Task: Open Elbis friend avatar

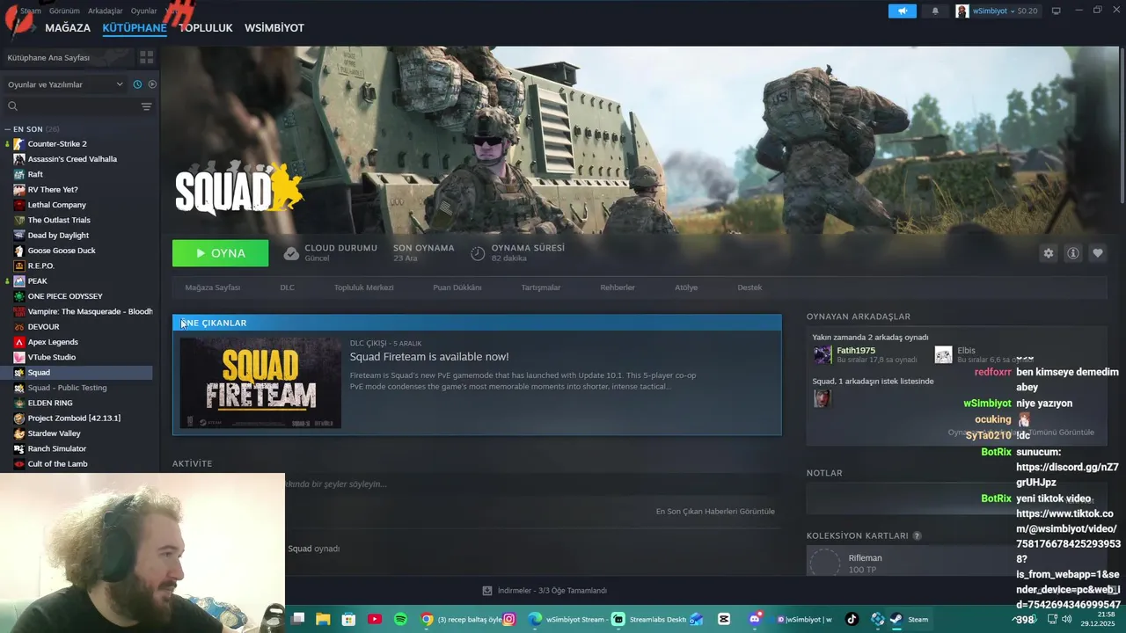Action: click(x=943, y=355)
